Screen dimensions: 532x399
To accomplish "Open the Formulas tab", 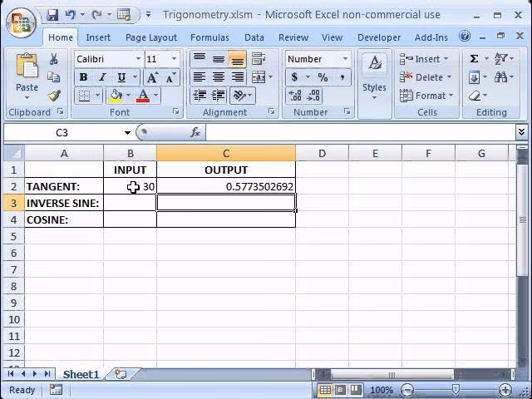I will tap(209, 37).
